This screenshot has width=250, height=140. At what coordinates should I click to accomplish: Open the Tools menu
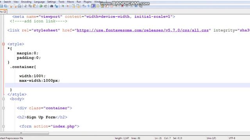[x=61, y=2]
